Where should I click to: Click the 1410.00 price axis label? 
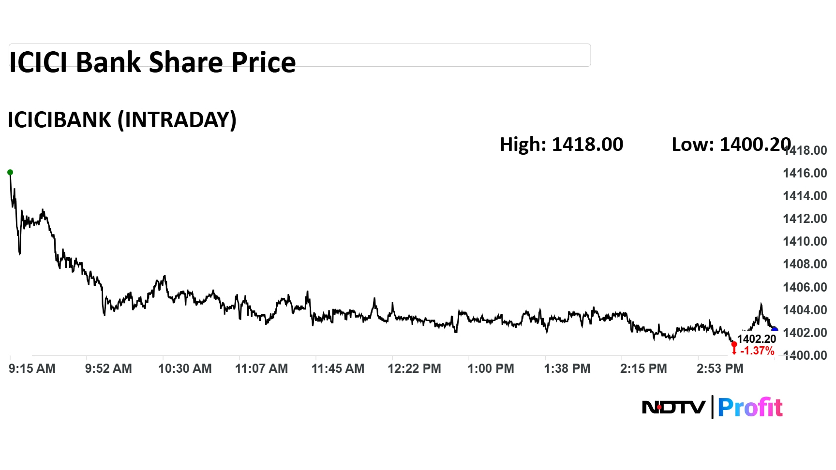tap(805, 241)
